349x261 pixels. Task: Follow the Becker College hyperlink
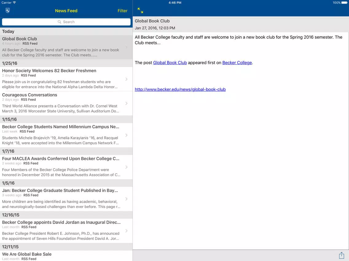point(237,62)
